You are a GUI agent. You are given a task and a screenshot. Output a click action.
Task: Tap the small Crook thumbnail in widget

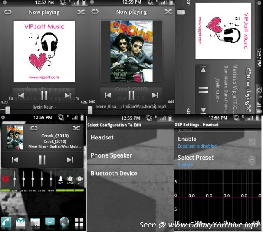tap(15, 137)
